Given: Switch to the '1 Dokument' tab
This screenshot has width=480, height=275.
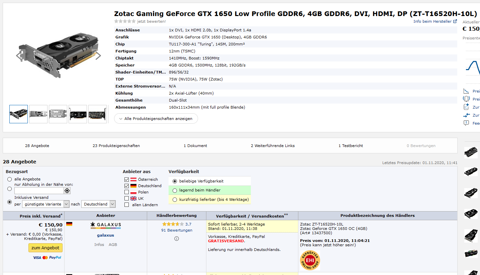Looking at the screenshot, I should coord(195,146).
